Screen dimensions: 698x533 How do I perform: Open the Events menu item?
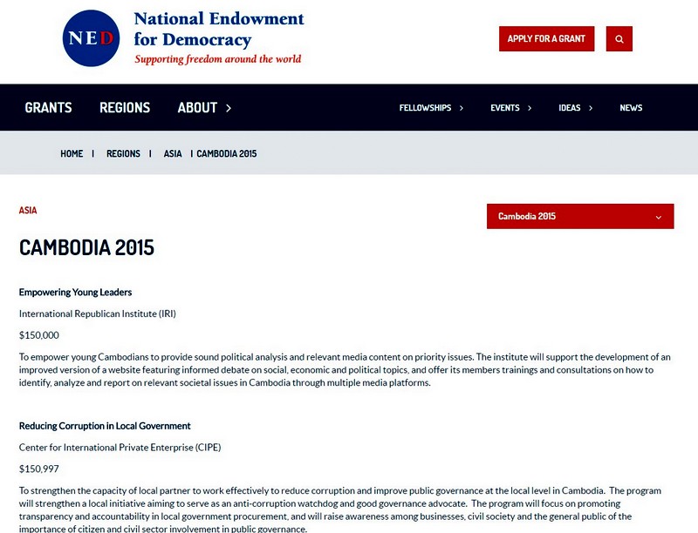(505, 108)
